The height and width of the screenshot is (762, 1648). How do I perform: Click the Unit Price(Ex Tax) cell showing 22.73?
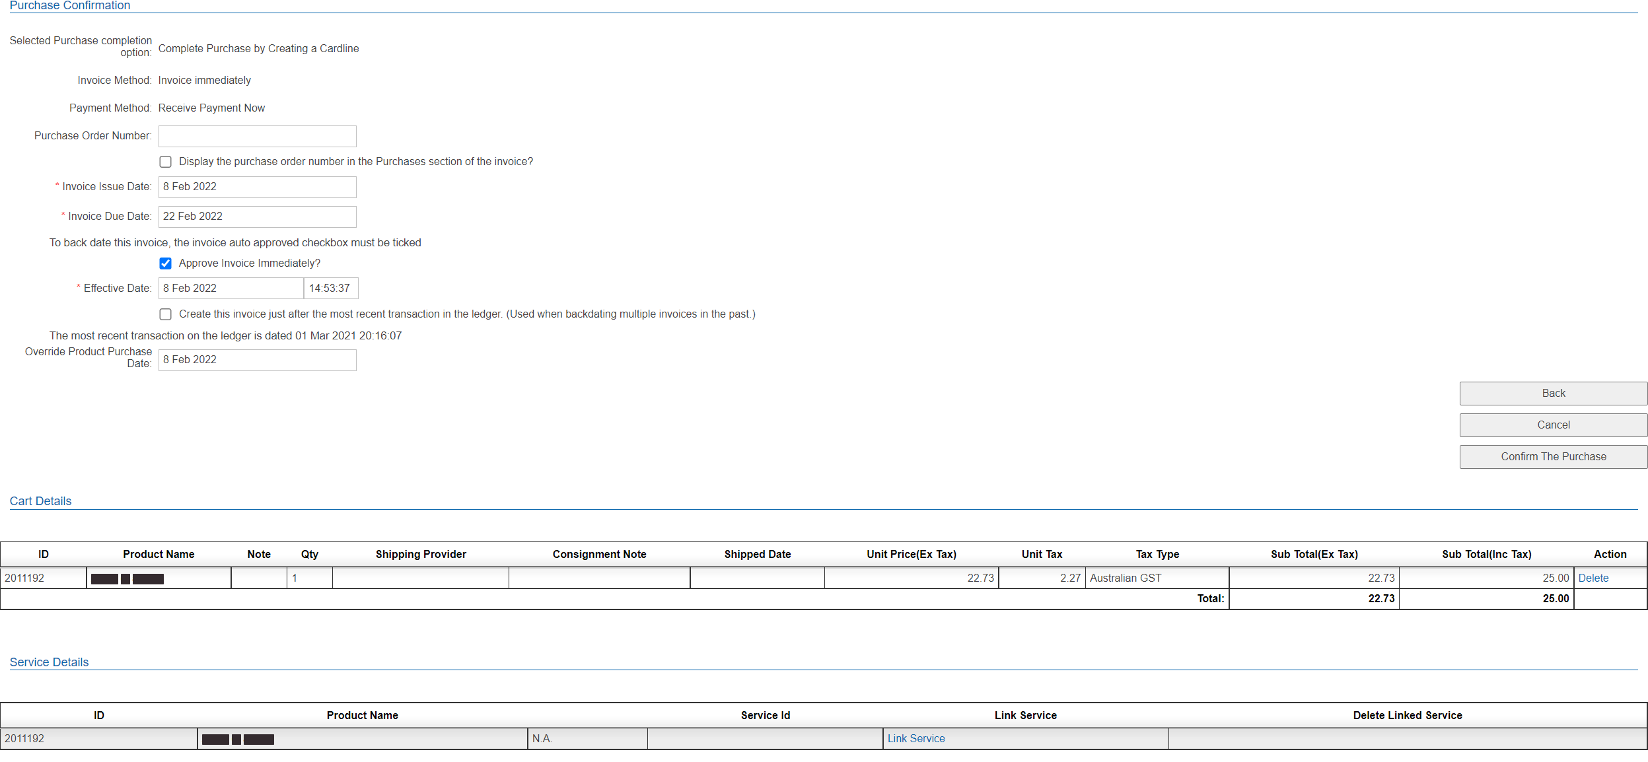(912, 578)
